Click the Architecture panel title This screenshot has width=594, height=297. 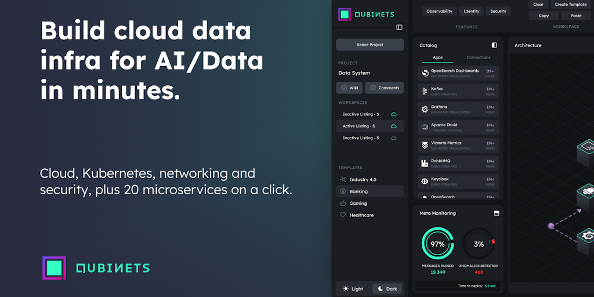tap(528, 45)
